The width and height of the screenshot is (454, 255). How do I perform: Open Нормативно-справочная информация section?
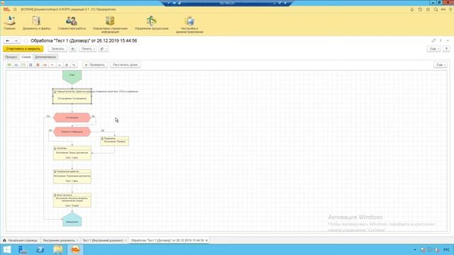coord(110,25)
